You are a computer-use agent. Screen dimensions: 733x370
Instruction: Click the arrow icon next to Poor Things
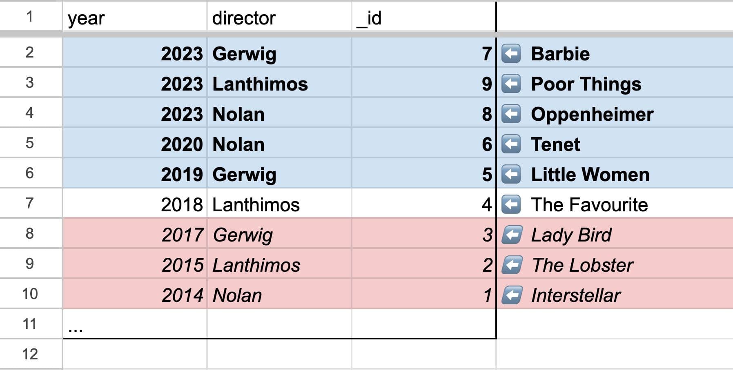click(x=511, y=84)
